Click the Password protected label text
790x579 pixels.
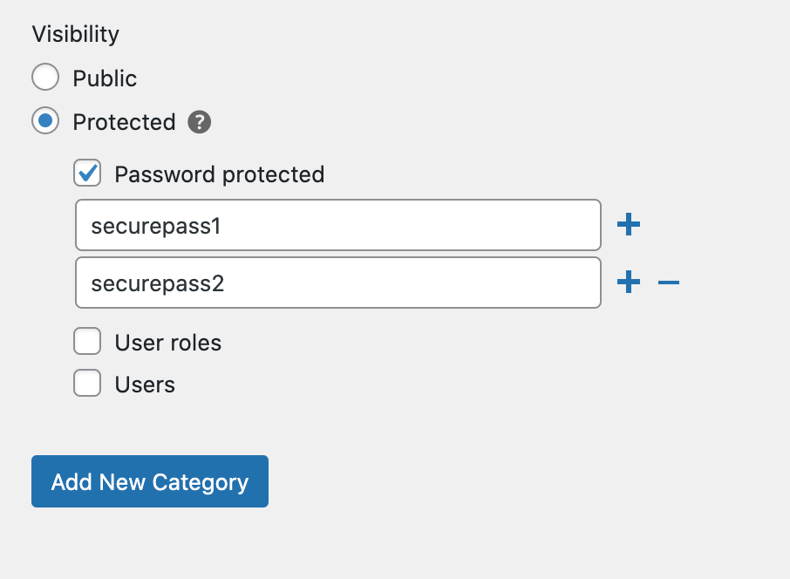(220, 174)
